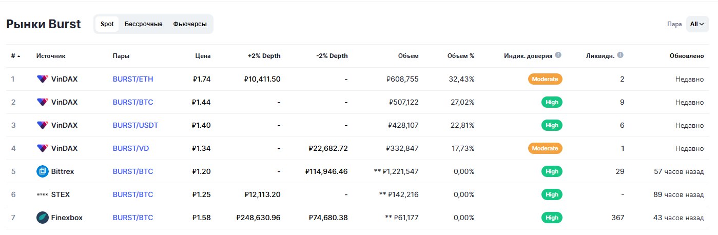This screenshot has height=235, width=718.
Task: Click the Ликвидн. column header
Action: point(600,56)
